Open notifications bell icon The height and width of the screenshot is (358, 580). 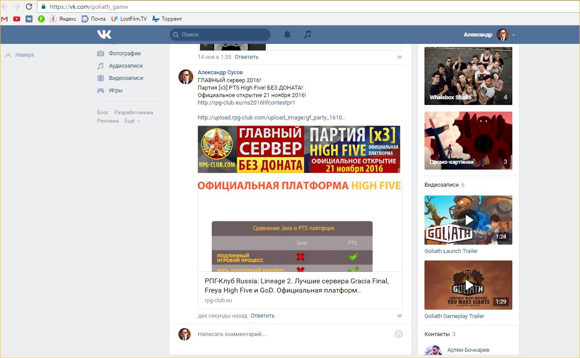click(287, 34)
